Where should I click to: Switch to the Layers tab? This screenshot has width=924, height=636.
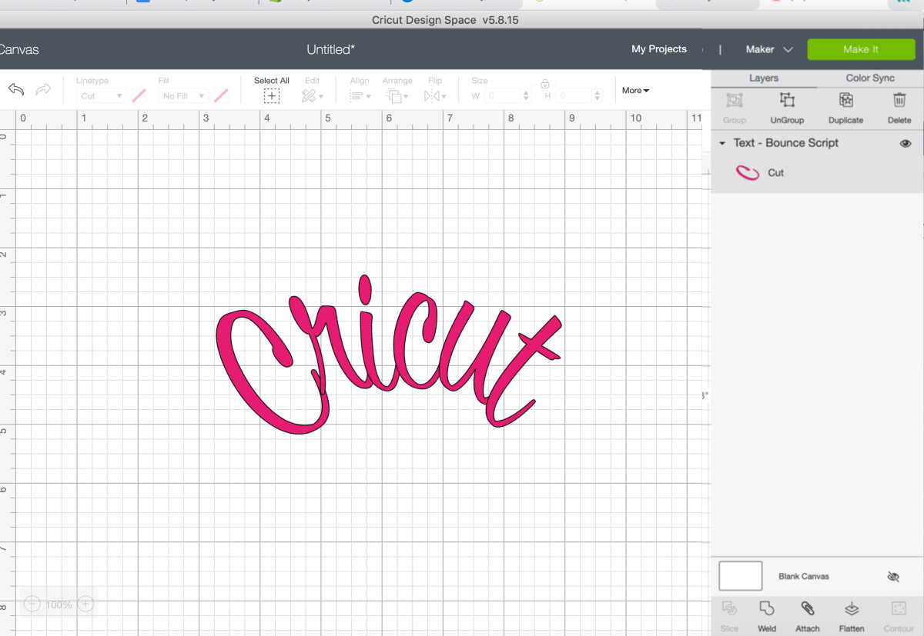(x=763, y=78)
